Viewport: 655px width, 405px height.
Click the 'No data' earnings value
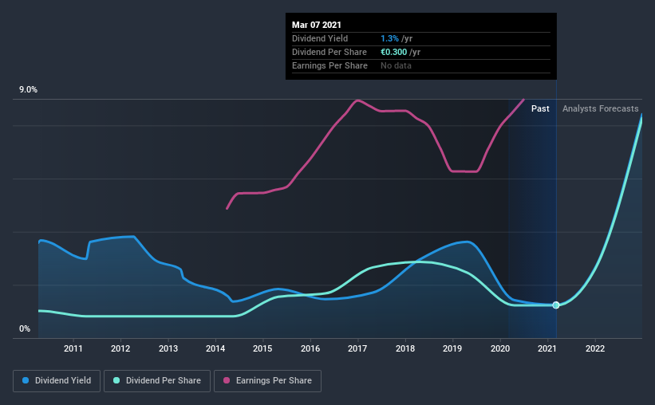396,65
